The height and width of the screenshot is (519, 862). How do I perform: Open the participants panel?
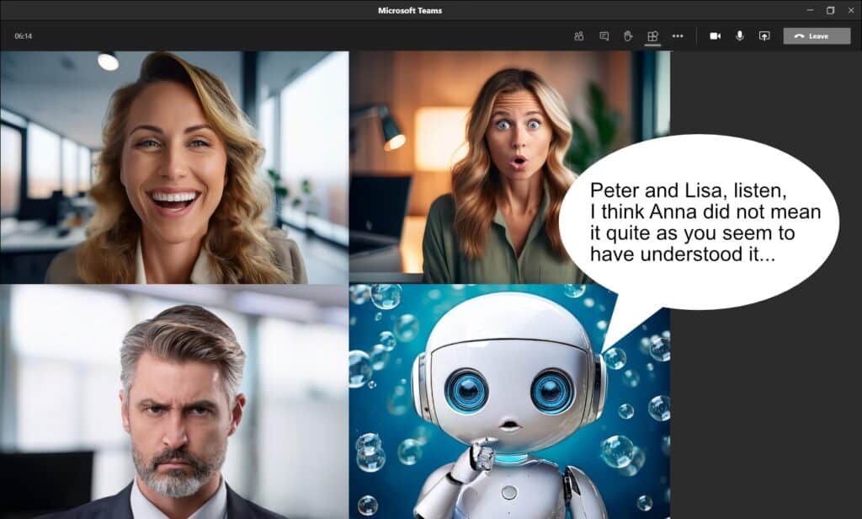pyautogui.click(x=579, y=35)
